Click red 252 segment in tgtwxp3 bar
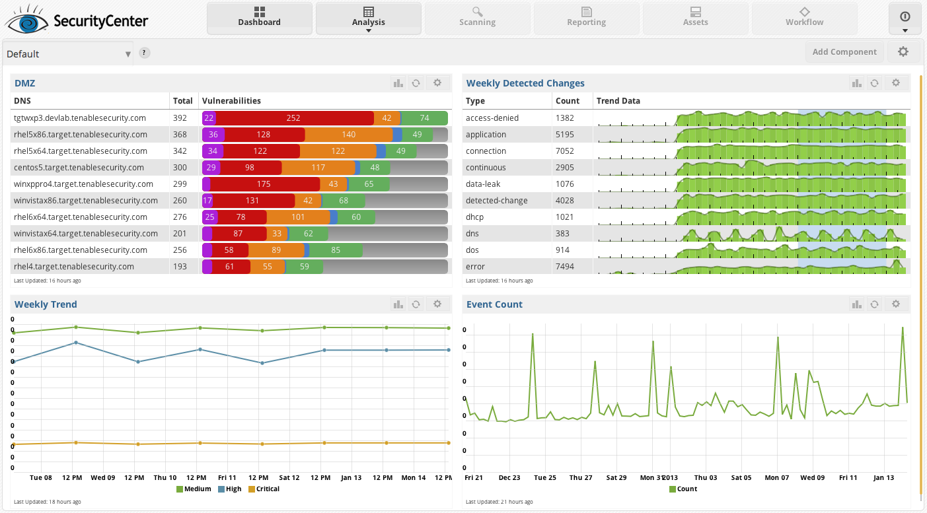This screenshot has width=927, height=513. pyautogui.click(x=294, y=118)
